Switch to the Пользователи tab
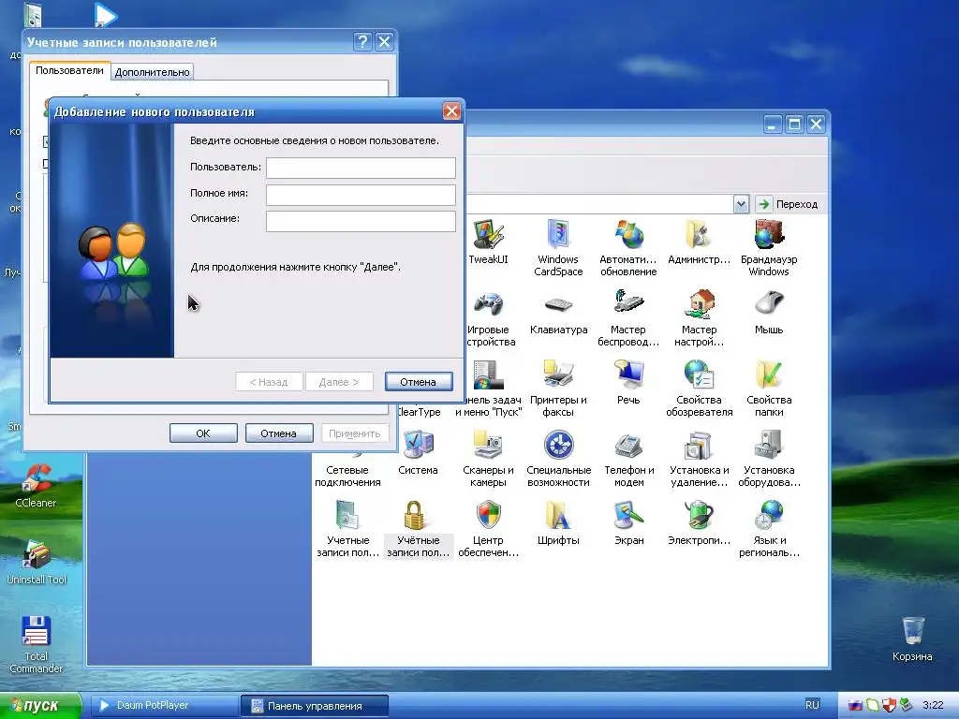This screenshot has height=719, width=959. point(69,70)
